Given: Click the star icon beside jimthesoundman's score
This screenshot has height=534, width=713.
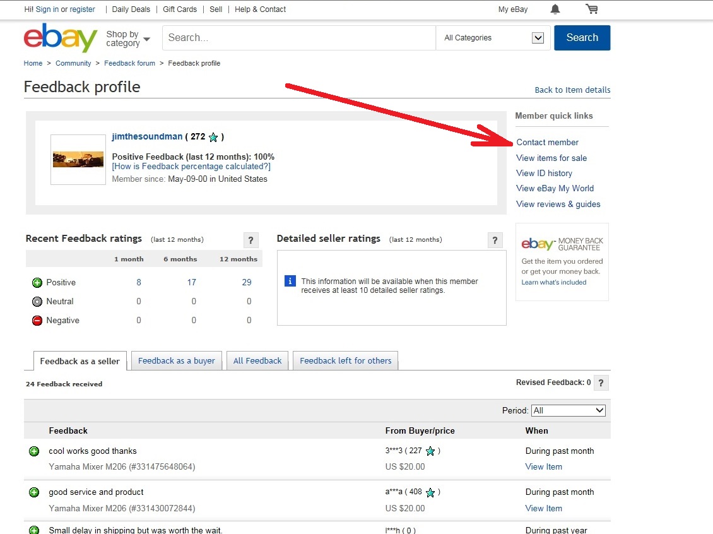Looking at the screenshot, I should (213, 137).
